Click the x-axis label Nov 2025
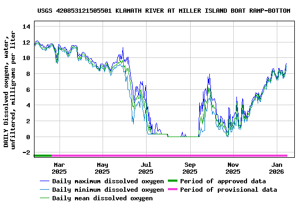306x204 pixels. pyautogui.click(x=233, y=168)
